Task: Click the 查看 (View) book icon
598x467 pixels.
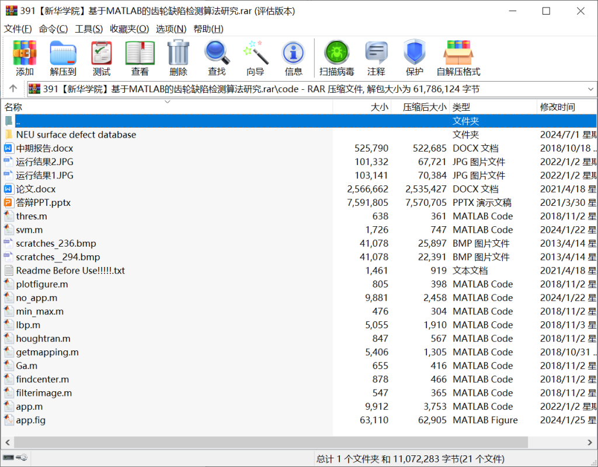Action: click(x=140, y=53)
